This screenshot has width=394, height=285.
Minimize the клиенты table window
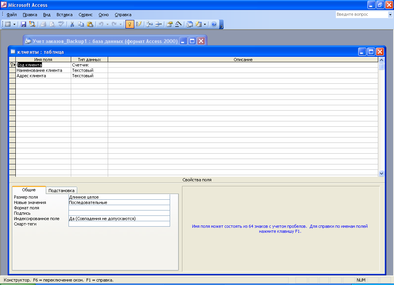pos(362,52)
